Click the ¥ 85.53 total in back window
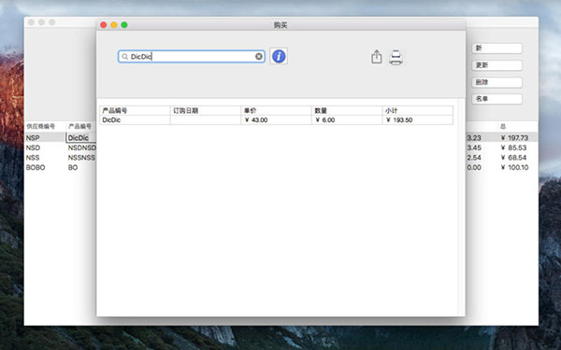Screen dimensions: 561x350 pyautogui.click(x=514, y=147)
